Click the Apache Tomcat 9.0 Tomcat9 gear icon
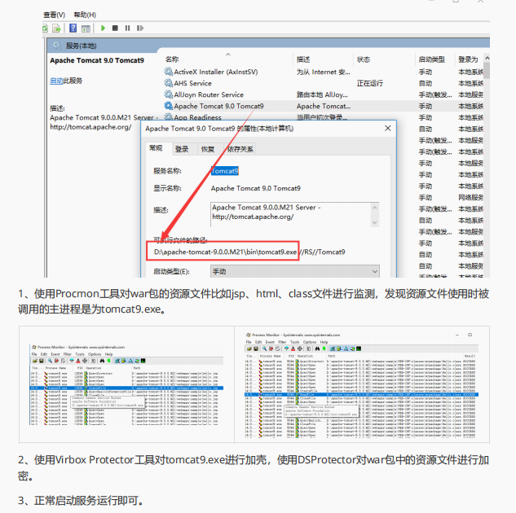 [x=169, y=106]
